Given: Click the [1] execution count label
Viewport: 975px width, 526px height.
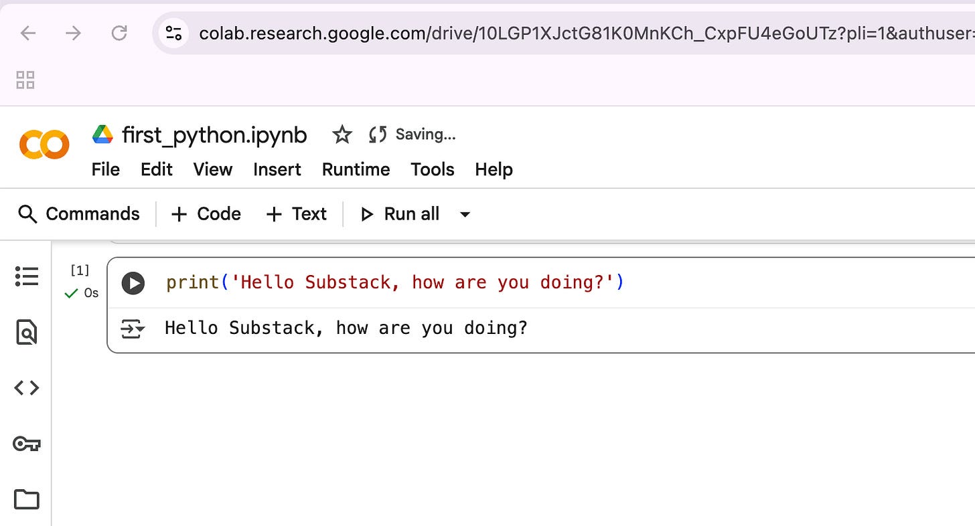Looking at the screenshot, I should click(80, 270).
